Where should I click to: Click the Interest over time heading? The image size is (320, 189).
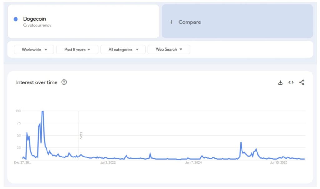point(37,82)
